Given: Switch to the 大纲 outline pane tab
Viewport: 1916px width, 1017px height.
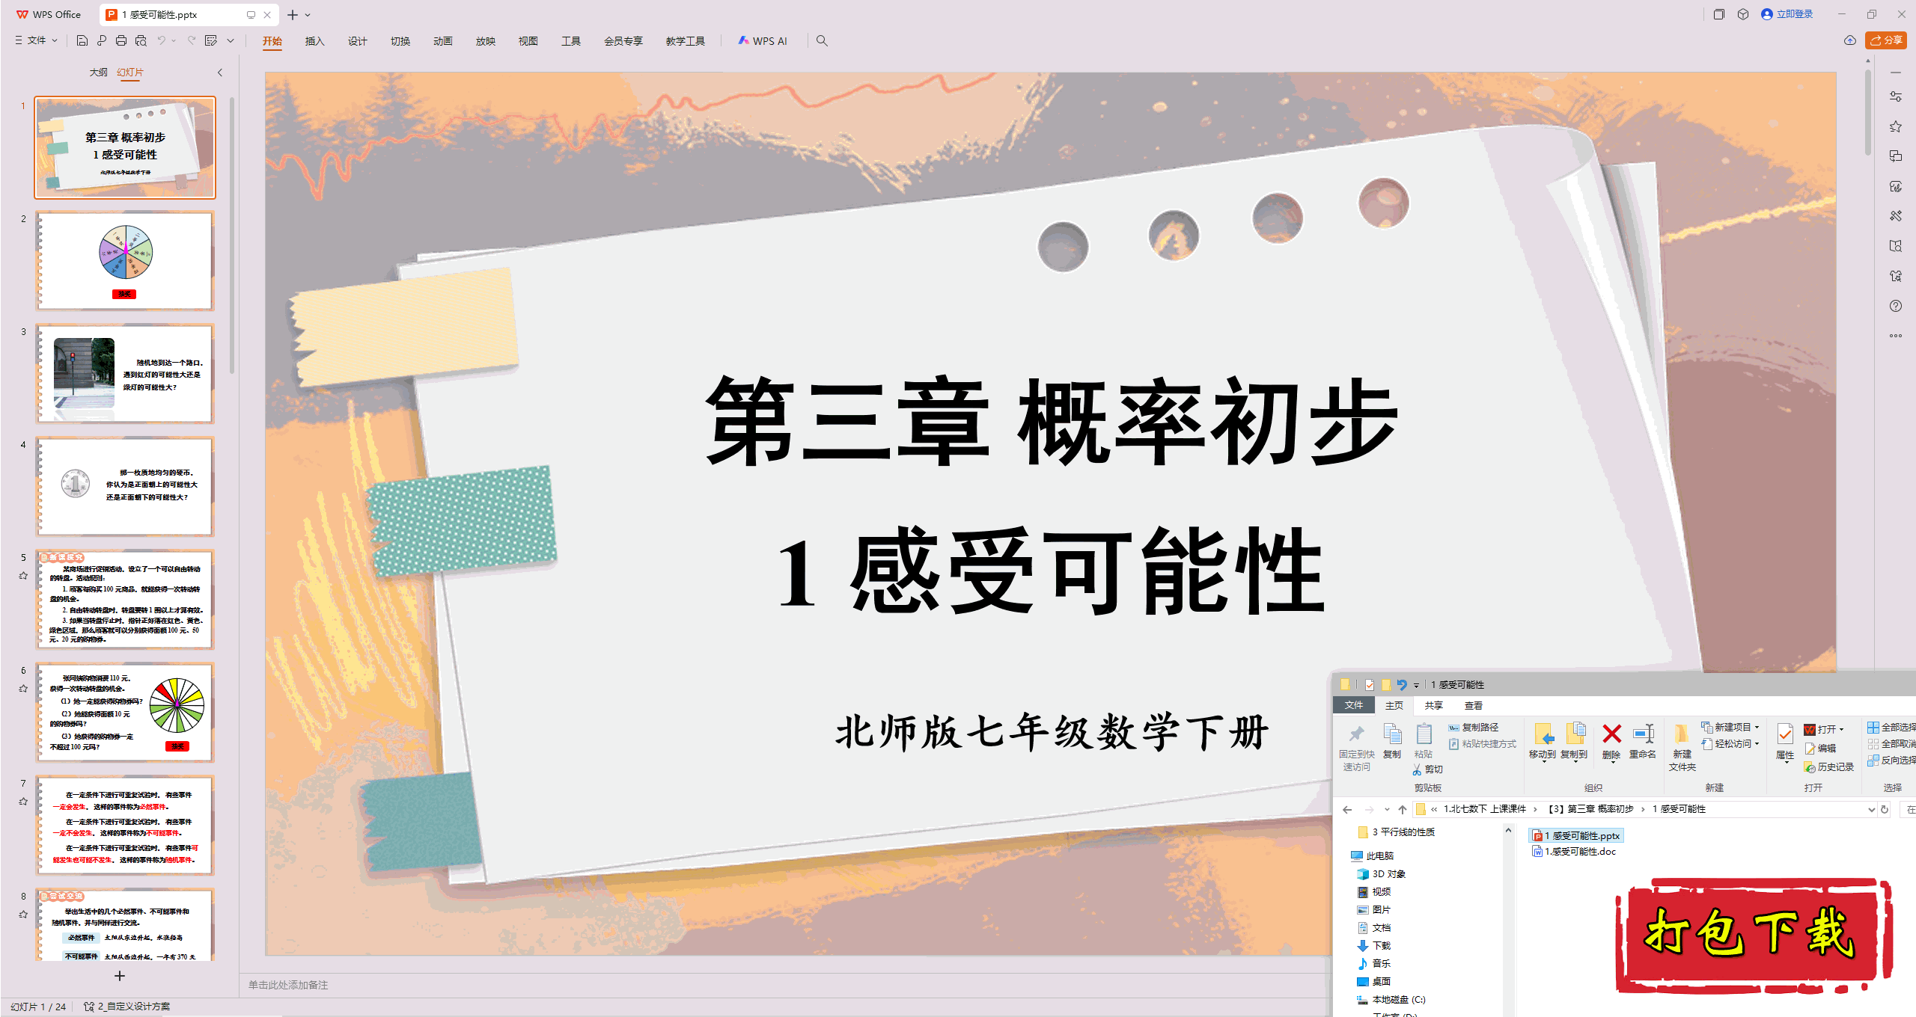Looking at the screenshot, I should (98, 73).
